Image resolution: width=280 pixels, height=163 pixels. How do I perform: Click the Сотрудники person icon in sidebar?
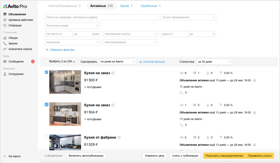point(5,74)
